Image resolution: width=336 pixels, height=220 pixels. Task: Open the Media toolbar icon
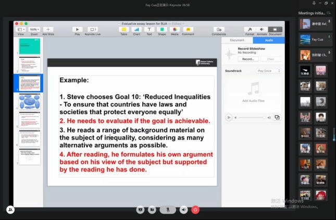click(175, 30)
